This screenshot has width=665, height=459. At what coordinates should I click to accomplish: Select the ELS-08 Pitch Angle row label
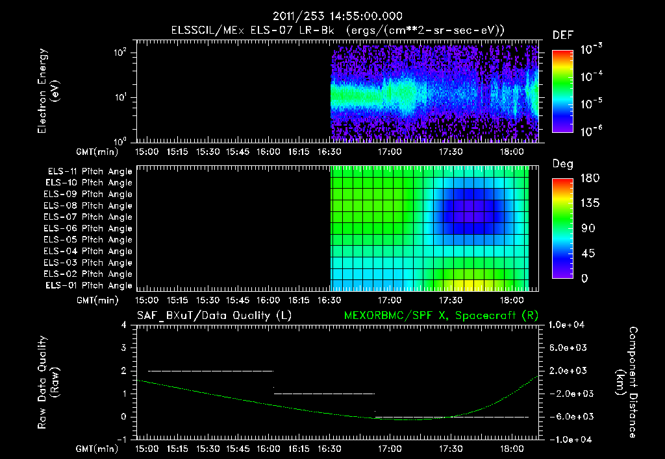coord(88,206)
